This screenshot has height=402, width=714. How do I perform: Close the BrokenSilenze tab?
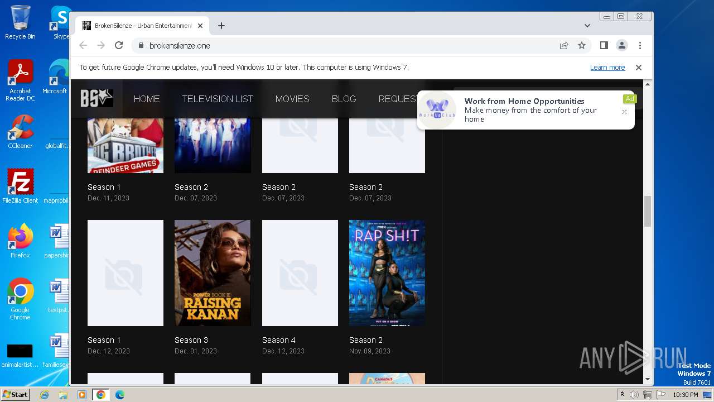pyautogui.click(x=200, y=26)
